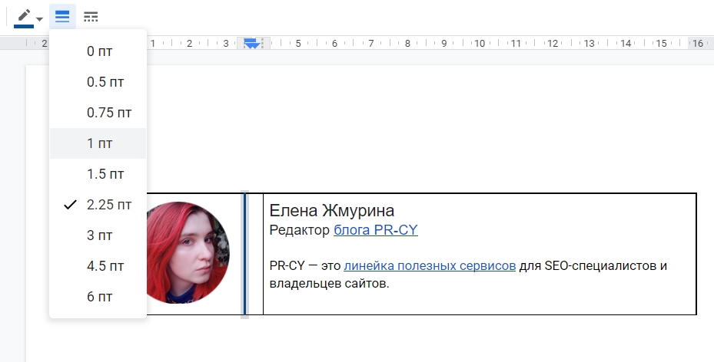
Task: Select the blue vertical table border
Action: pyautogui.click(x=245, y=254)
